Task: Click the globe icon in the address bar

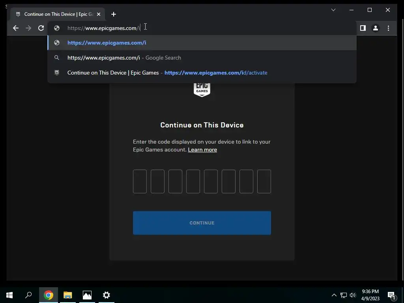Action: click(x=57, y=28)
